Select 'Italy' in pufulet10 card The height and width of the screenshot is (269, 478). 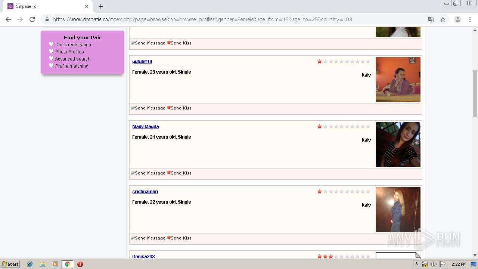click(x=366, y=75)
